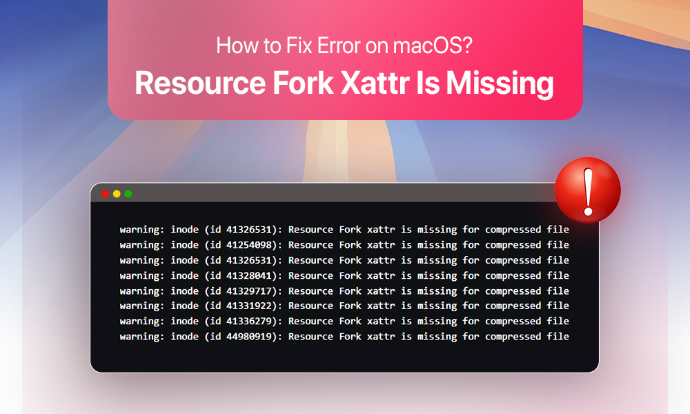The image size is (690, 414).
Task: Click the red exclamation alert icon
Action: point(587,190)
